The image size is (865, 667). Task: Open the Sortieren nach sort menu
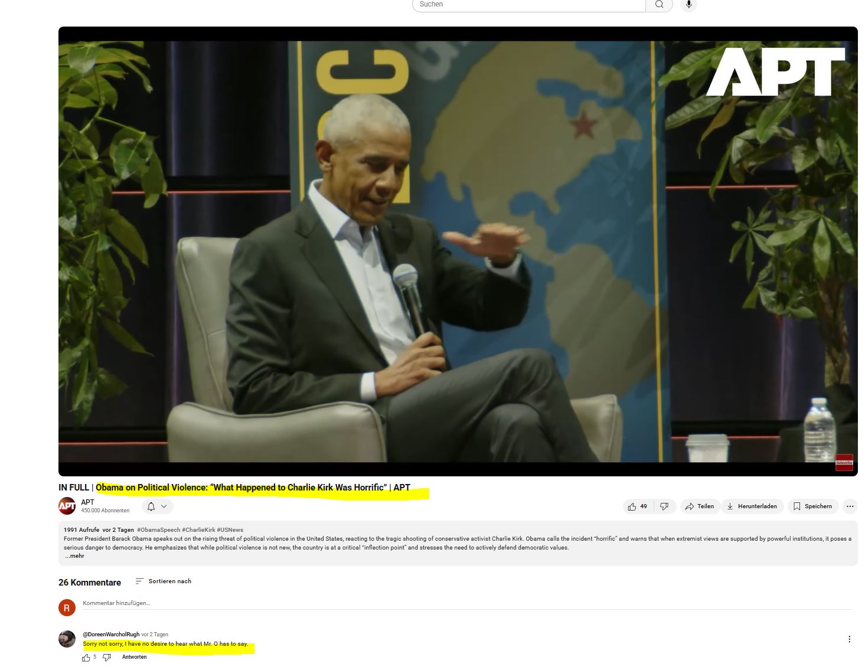[164, 581]
